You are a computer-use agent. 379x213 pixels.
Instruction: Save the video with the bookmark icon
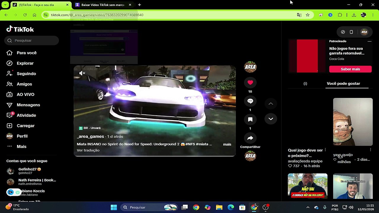tap(250, 120)
